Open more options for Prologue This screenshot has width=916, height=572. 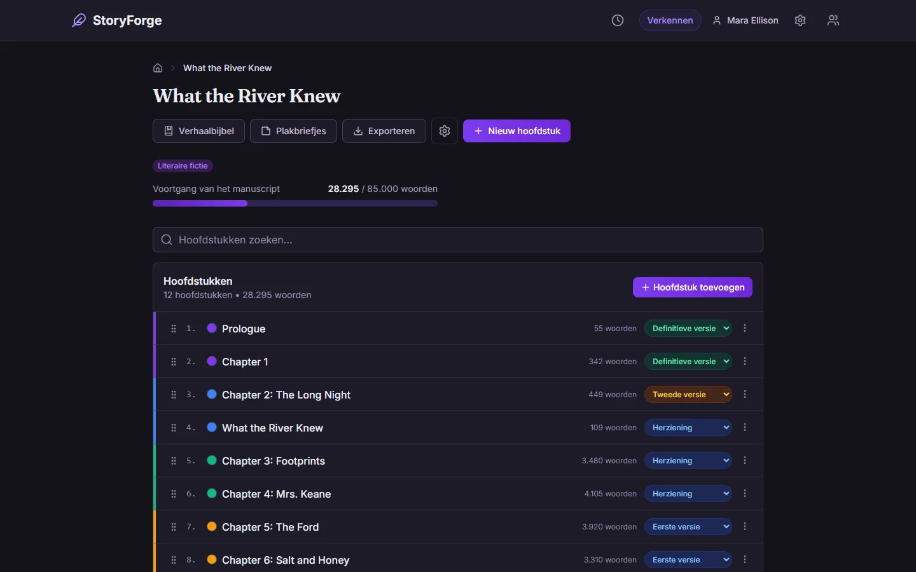[x=745, y=329]
